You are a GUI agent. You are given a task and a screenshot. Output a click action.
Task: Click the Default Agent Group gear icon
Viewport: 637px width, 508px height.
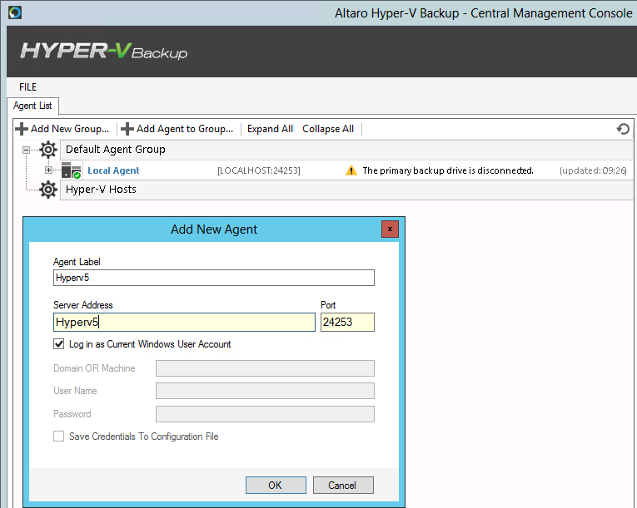click(x=48, y=150)
